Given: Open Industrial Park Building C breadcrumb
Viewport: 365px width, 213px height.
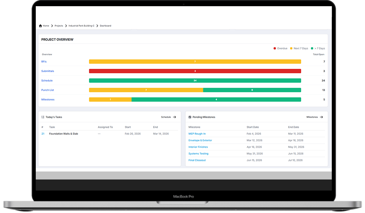Looking at the screenshot, I should click(81, 26).
